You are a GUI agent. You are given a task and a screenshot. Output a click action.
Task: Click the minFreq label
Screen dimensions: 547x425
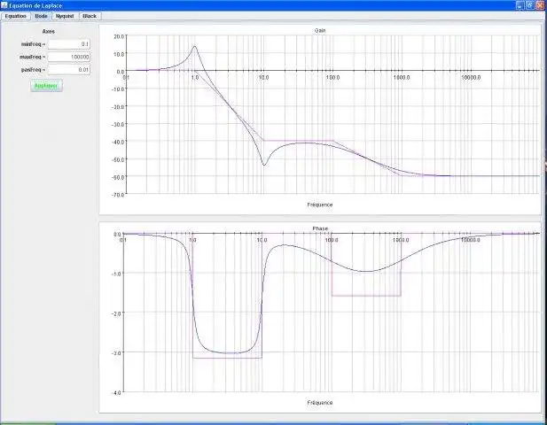point(33,44)
